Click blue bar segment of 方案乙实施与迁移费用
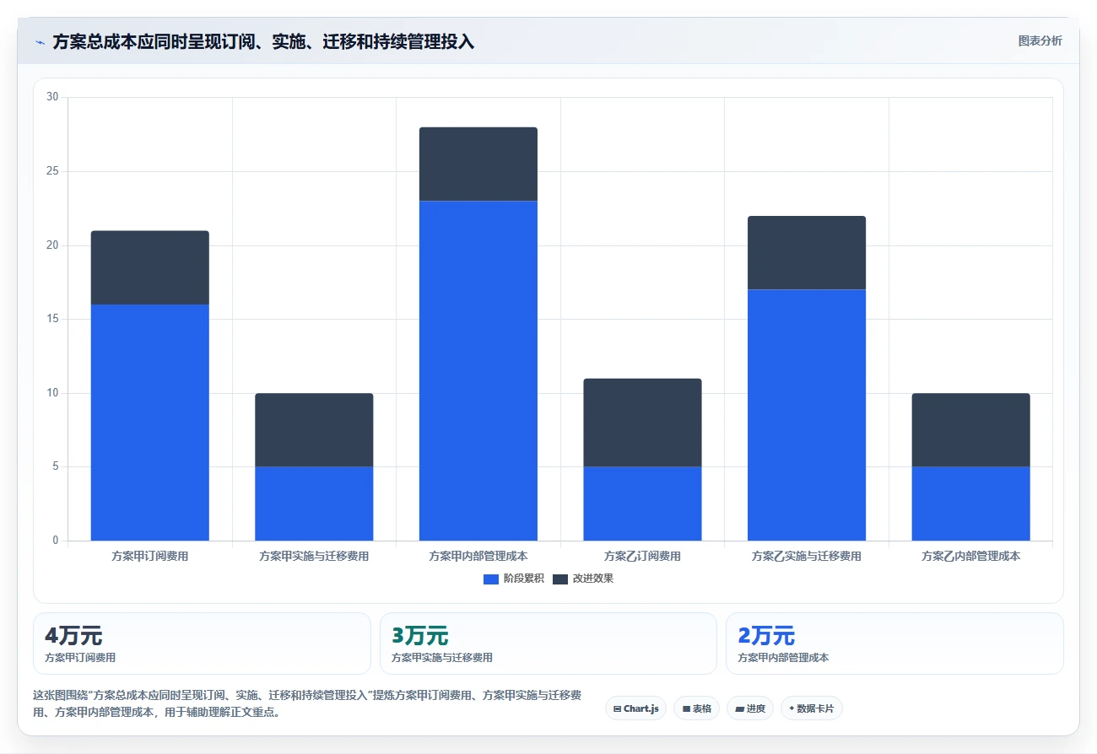Screen dimensions: 1097x754 [807, 415]
